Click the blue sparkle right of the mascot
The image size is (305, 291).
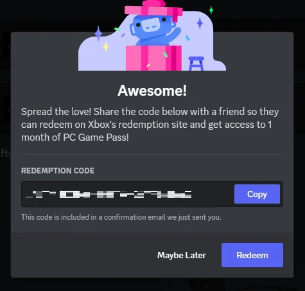click(x=200, y=23)
